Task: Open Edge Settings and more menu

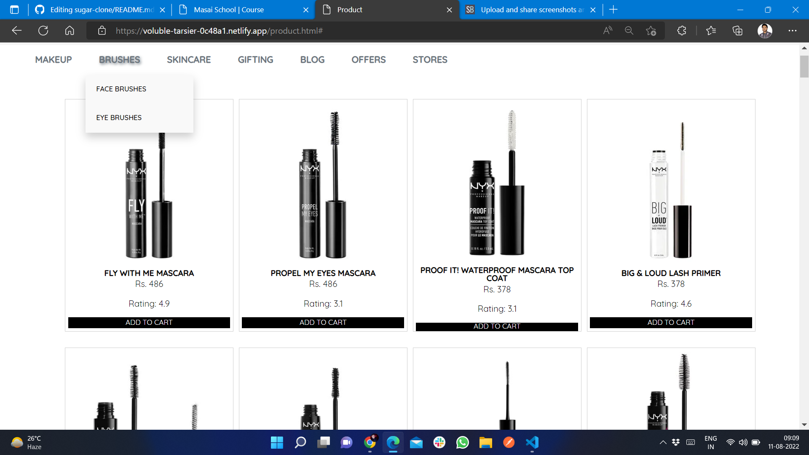Action: [x=792, y=31]
